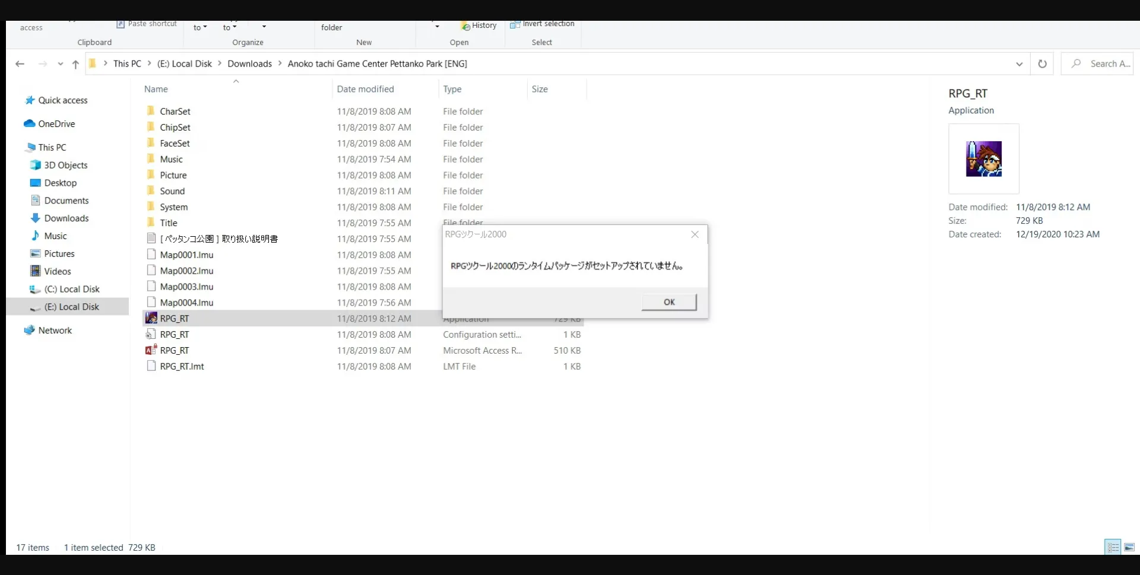
Task: Open the History button in ribbon
Action: [x=479, y=26]
